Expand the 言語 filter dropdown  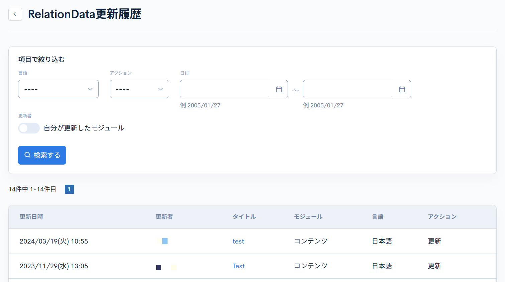pyautogui.click(x=58, y=89)
